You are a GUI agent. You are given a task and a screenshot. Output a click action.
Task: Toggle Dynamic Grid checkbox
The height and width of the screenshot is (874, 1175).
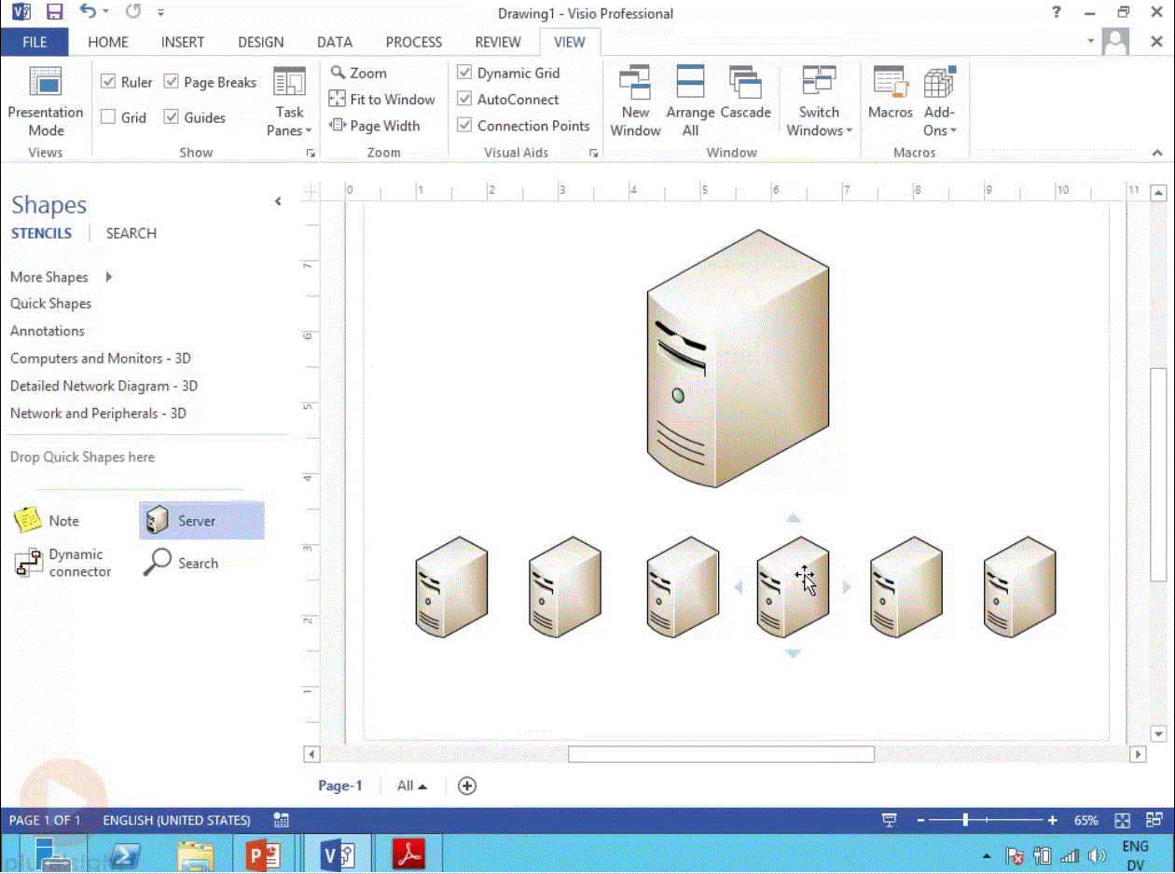click(464, 73)
